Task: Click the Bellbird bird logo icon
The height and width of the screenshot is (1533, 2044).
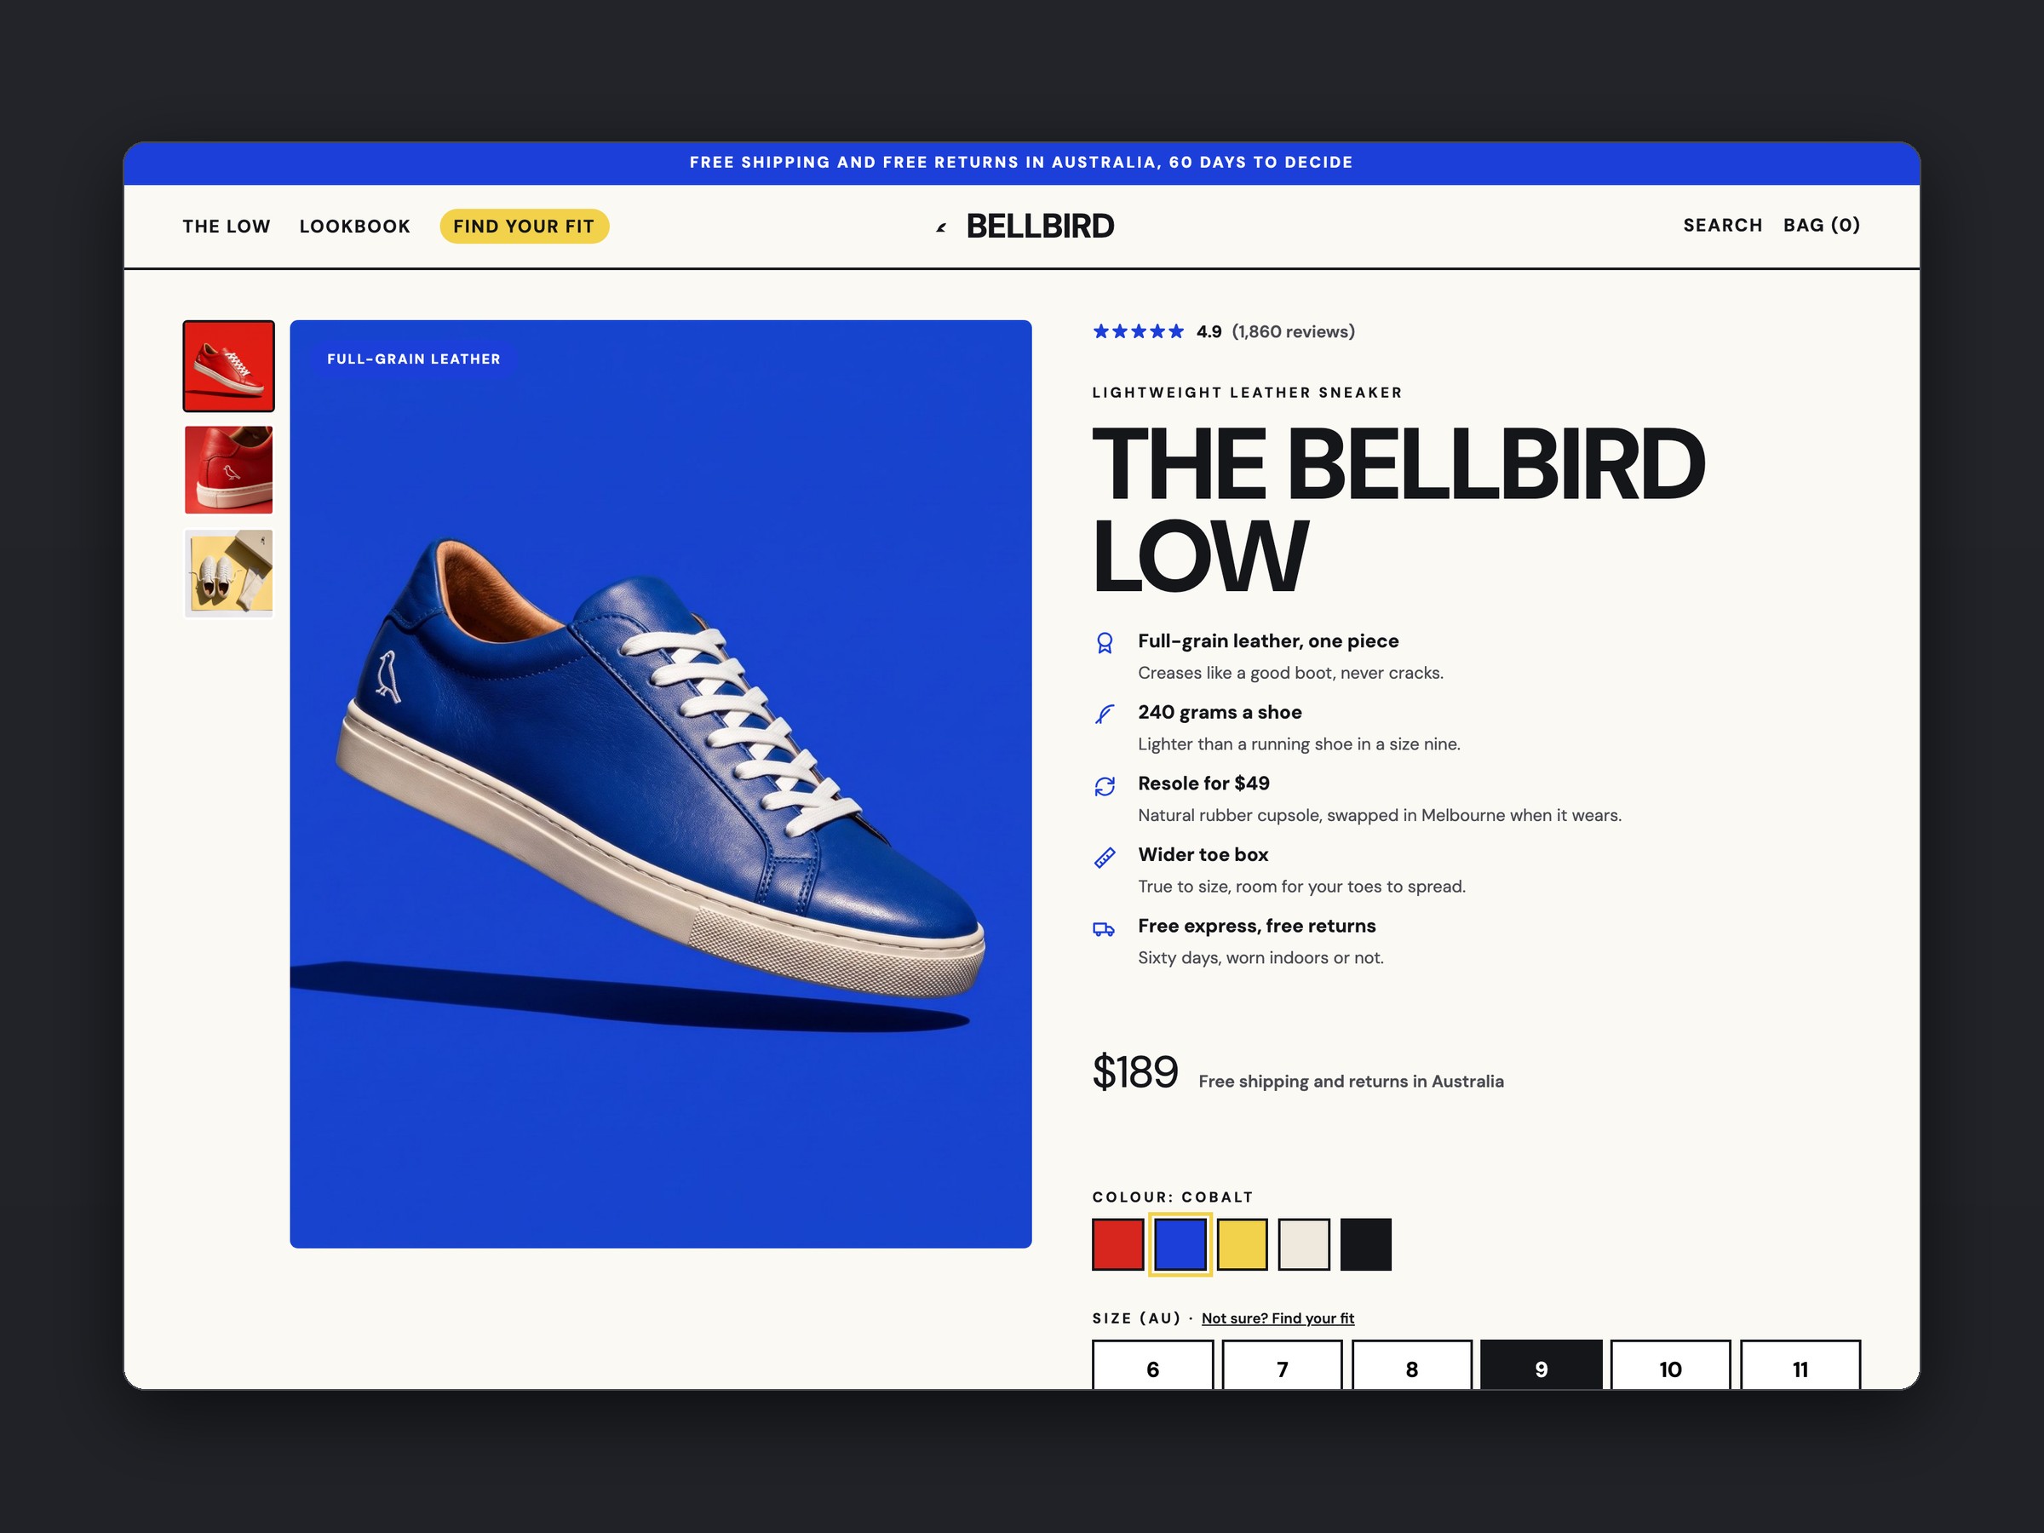Action: click(x=941, y=227)
